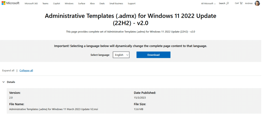Click the Cart label in the header
Viewport: 265px width, 119px height.
[237, 3]
